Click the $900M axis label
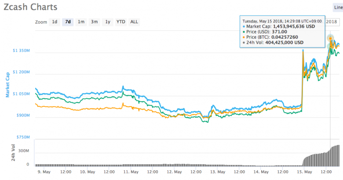This screenshot has height=180, width=343. tap(23, 115)
